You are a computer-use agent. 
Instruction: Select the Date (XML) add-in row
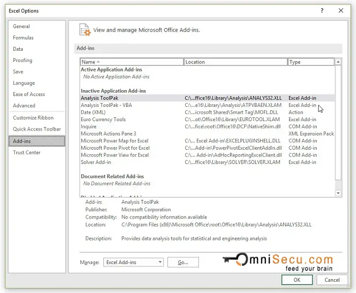point(207,112)
